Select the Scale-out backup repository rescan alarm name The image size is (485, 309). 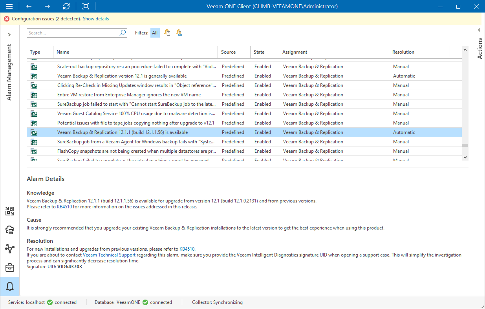[137, 67]
